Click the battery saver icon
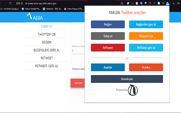The height and width of the screenshot is (113, 181). 178,3
